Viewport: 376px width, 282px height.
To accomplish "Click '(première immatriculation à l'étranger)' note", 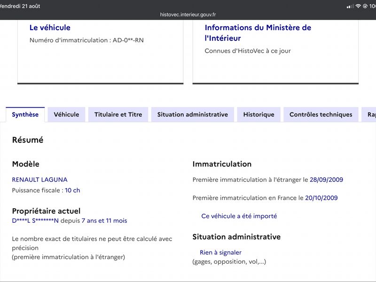I will click(69, 257).
